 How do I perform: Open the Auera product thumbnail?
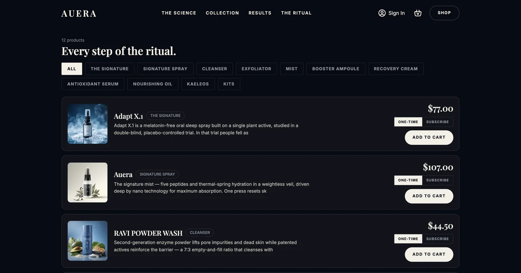point(87,182)
